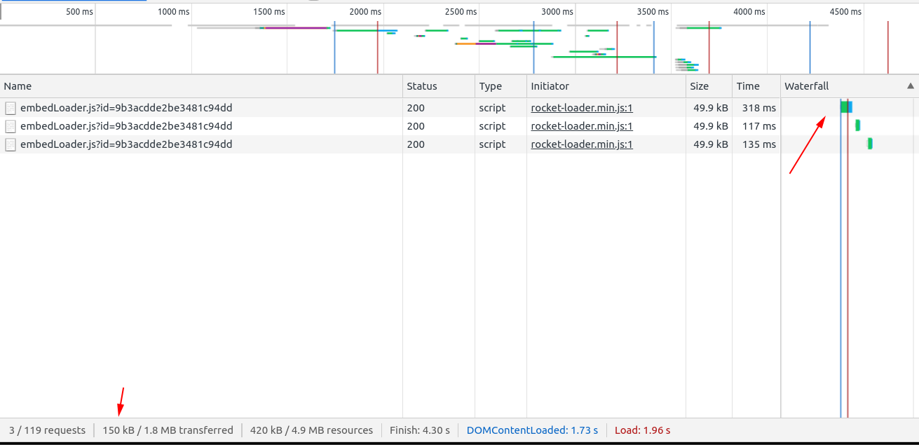The height and width of the screenshot is (445, 919).
Task: Click the Load 1.96 s status text
Action: pos(642,430)
